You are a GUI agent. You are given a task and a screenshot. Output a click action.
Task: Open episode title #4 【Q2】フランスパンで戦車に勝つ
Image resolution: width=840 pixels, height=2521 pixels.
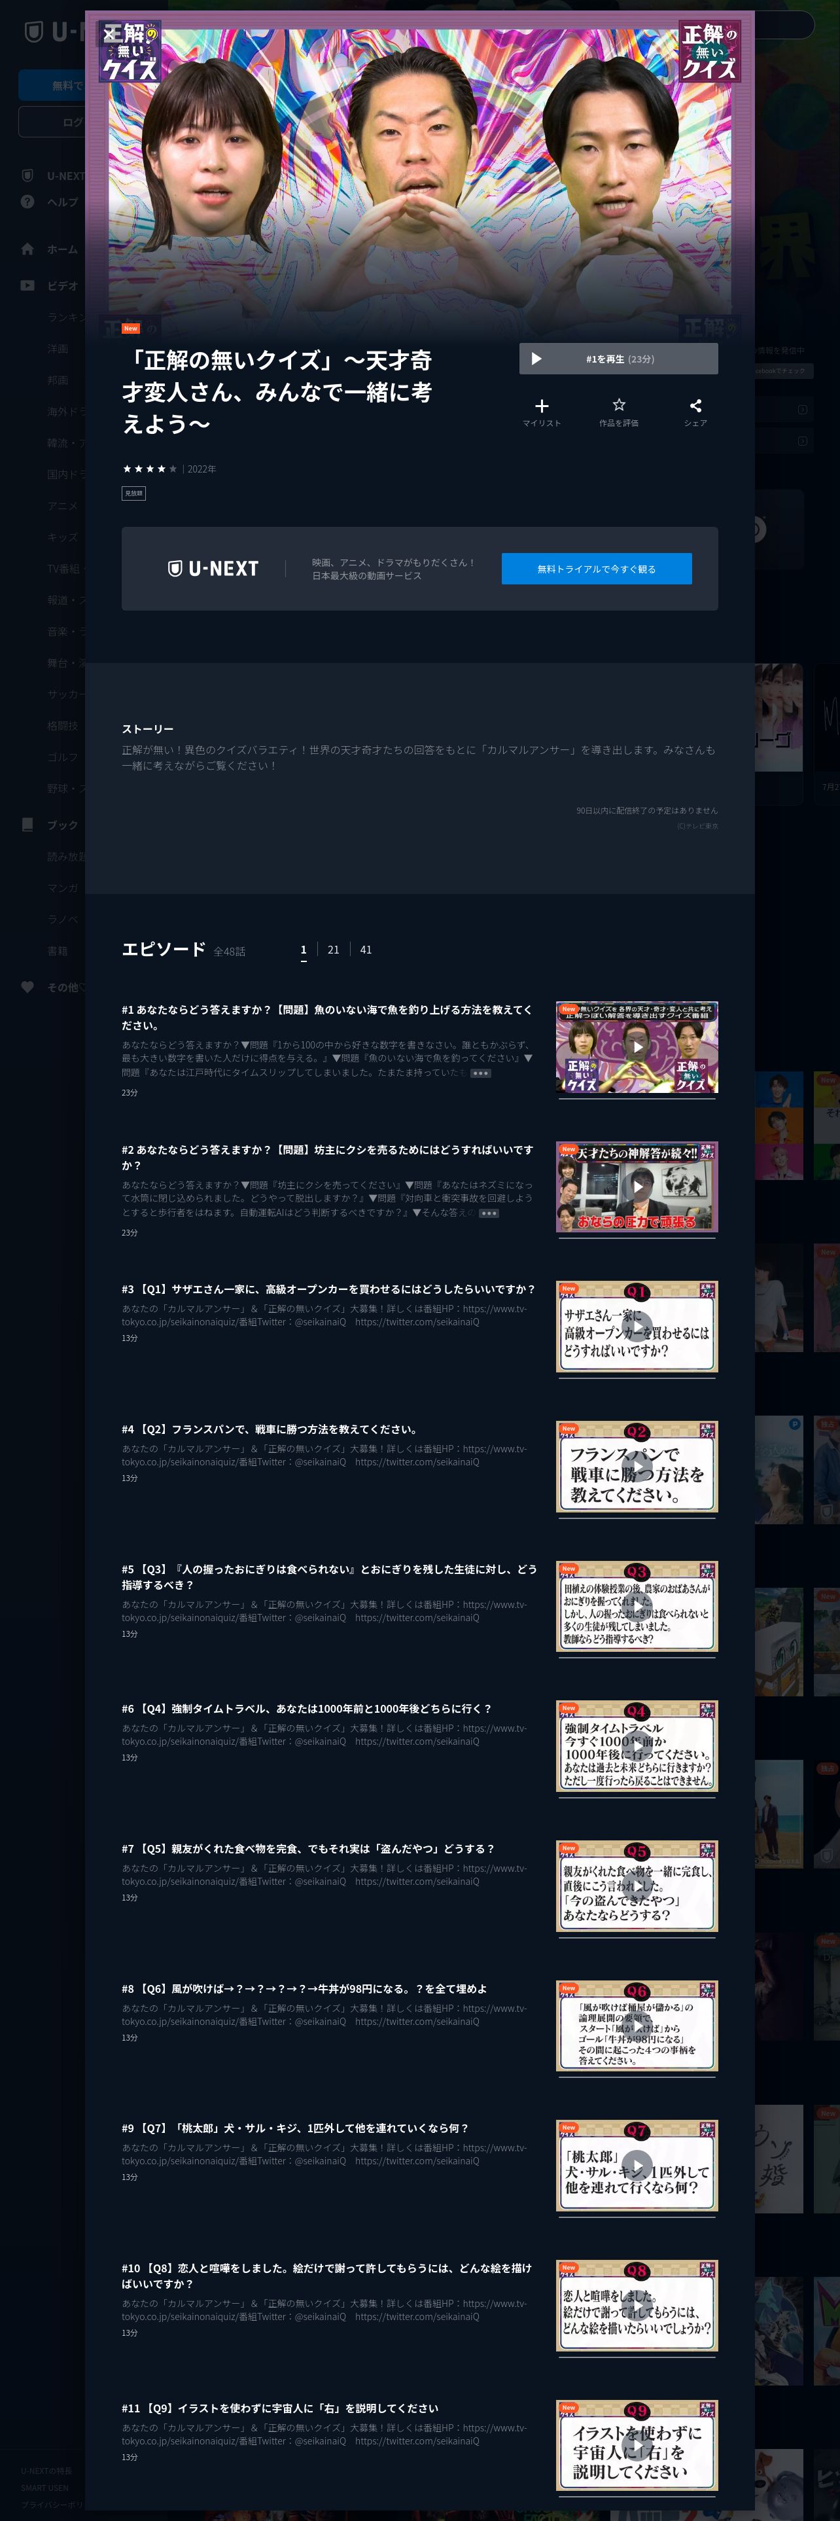click(271, 1429)
